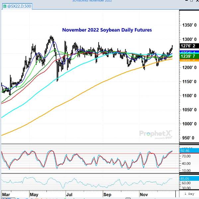The width and height of the screenshot is (199, 199).
Task: Click the Nov label on time axis
Action: pos(144,195)
